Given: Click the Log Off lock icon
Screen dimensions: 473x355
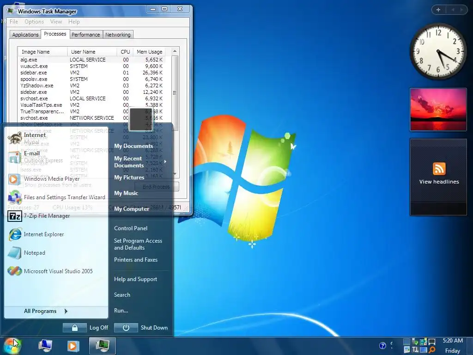Looking at the screenshot, I should click(x=74, y=328).
